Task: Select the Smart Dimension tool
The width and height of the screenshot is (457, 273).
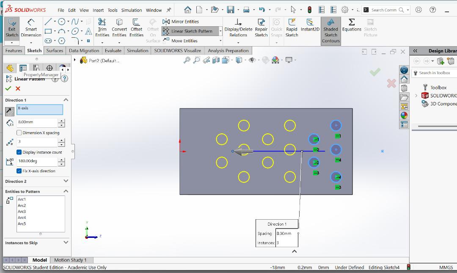Action: [31, 28]
